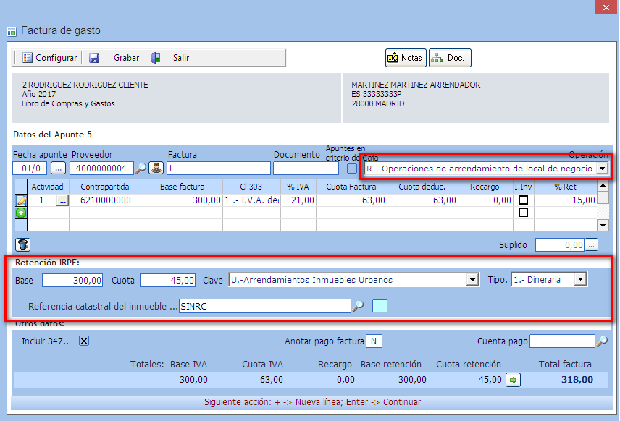Click the Anotar pago factura field

point(374,341)
